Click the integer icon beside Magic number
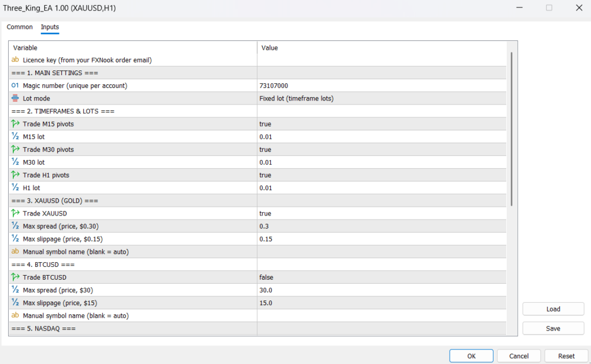591x364 pixels. coord(15,86)
